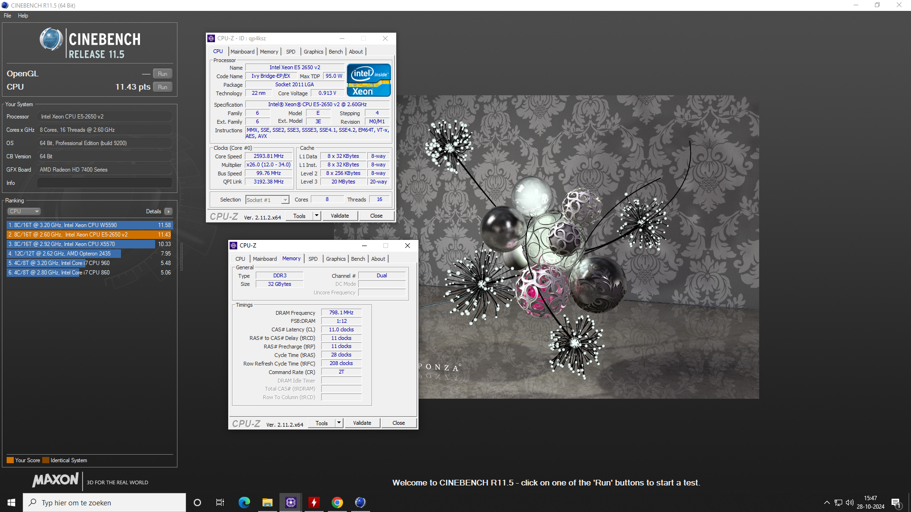Image resolution: width=911 pixels, height=512 pixels.
Task: Switch to Mainboard tab in lower CPU-Z
Action: point(265,259)
